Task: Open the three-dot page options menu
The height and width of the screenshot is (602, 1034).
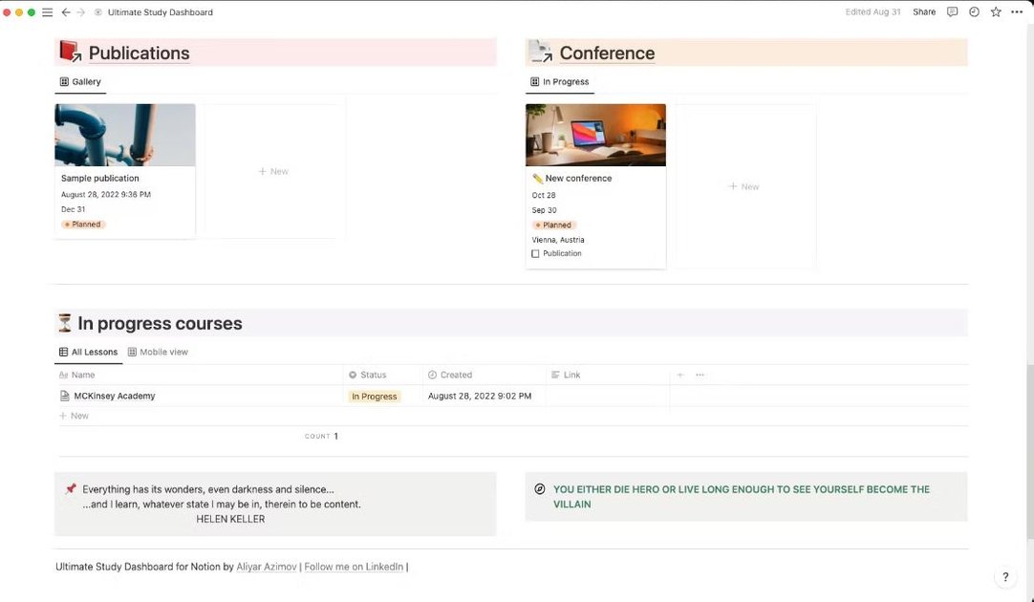Action: coord(1017,12)
